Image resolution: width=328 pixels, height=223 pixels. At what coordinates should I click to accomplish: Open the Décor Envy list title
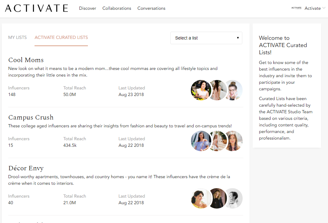(x=26, y=168)
